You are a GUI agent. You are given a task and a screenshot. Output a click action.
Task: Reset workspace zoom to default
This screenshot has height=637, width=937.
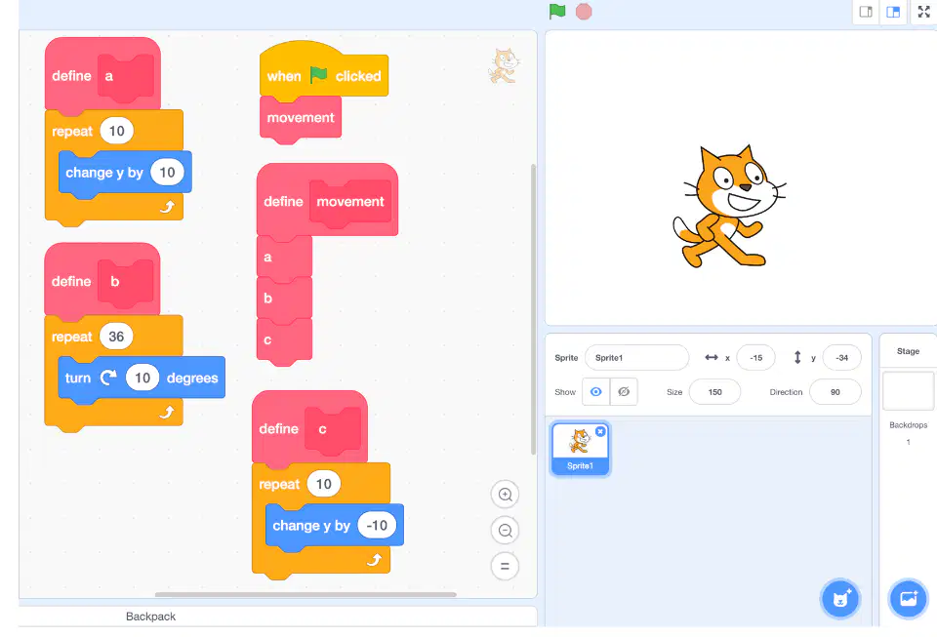tap(505, 566)
